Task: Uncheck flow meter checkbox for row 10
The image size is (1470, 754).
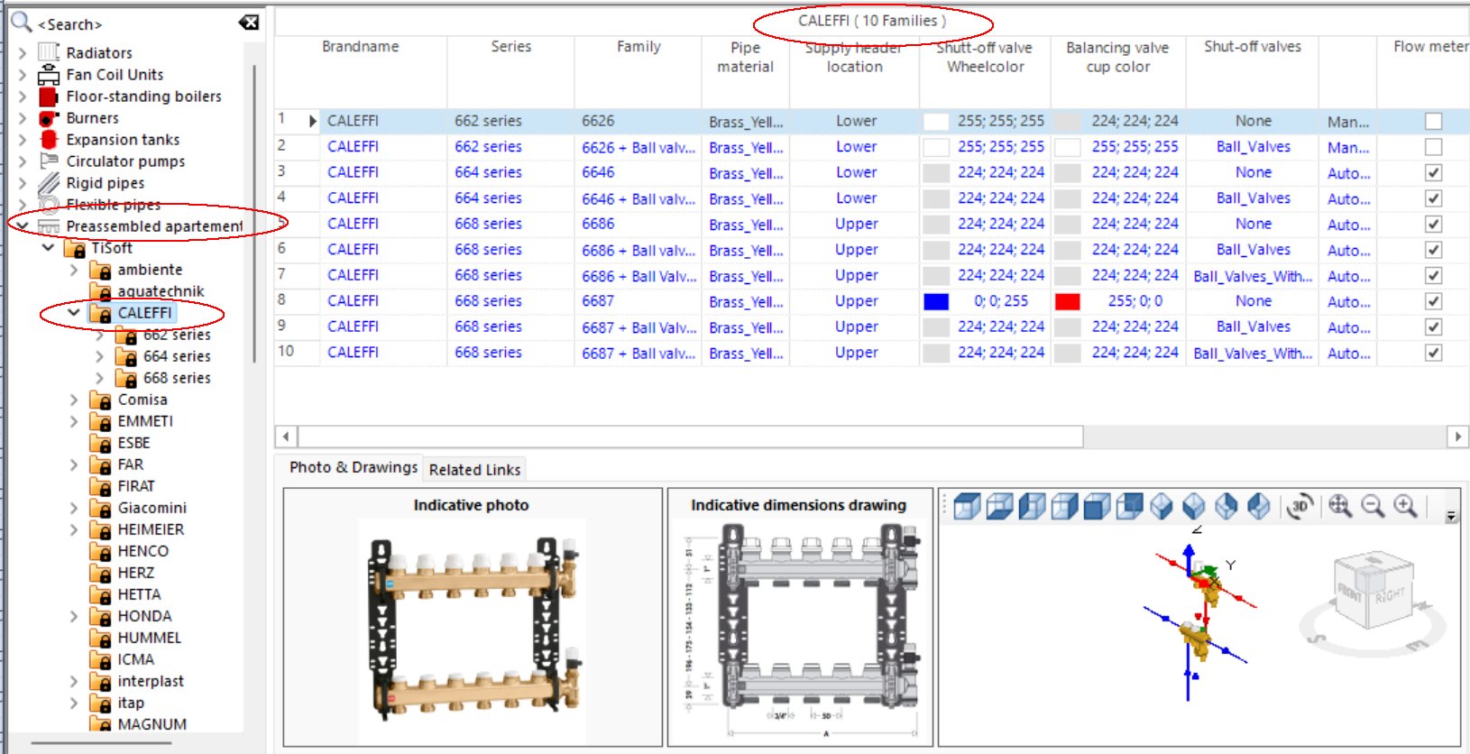Action: pos(1433,354)
